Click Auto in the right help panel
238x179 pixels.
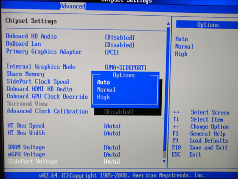[182, 39]
